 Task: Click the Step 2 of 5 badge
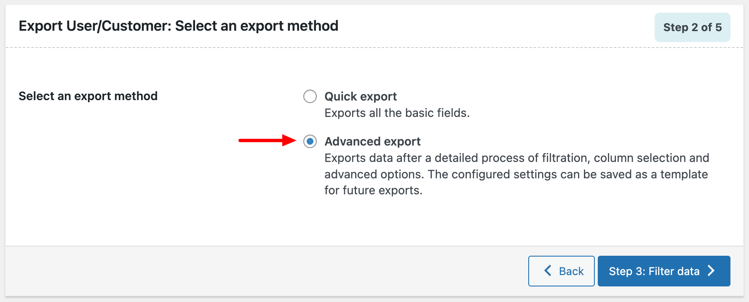(692, 27)
